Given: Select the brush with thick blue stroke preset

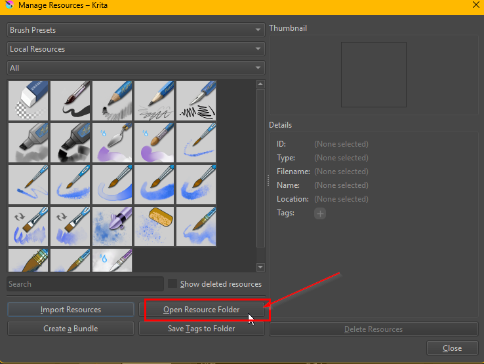Looking at the screenshot, I should (x=154, y=185).
